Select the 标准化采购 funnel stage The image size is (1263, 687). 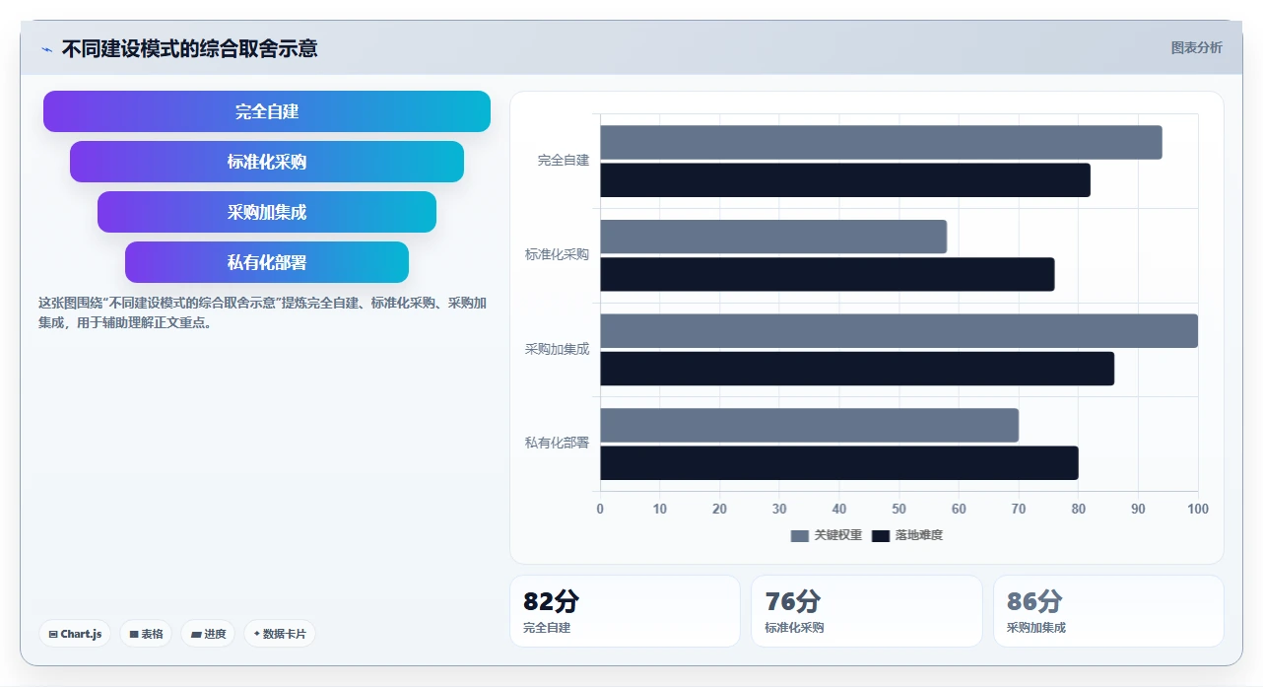(x=267, y=162)
